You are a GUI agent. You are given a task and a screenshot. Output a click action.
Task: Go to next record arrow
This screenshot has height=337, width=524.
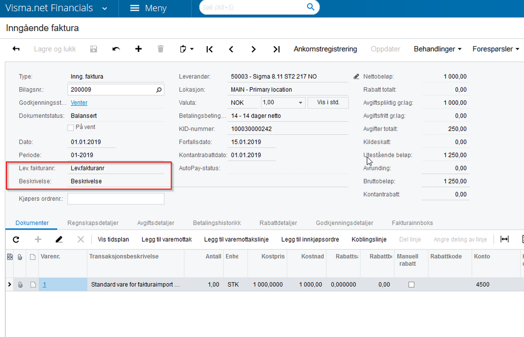tap(254, 49)
